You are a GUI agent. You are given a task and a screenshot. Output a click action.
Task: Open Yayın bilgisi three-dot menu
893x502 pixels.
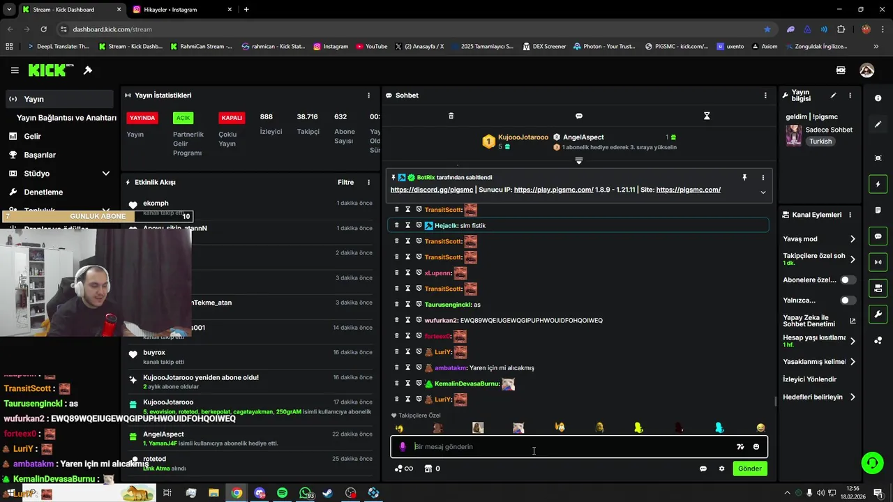click(850, 96)
